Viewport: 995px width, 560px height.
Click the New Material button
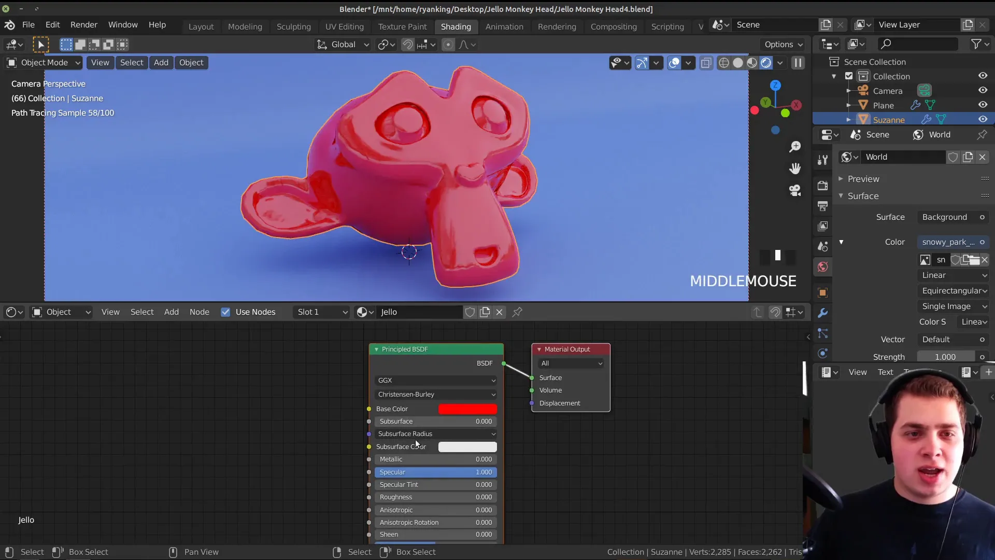click(485, 312)
